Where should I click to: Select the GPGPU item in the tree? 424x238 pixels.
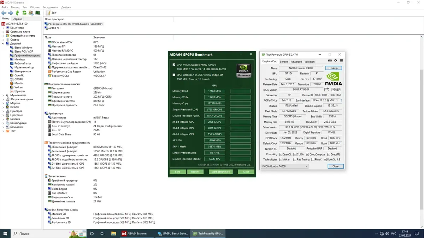pos(19,79)
